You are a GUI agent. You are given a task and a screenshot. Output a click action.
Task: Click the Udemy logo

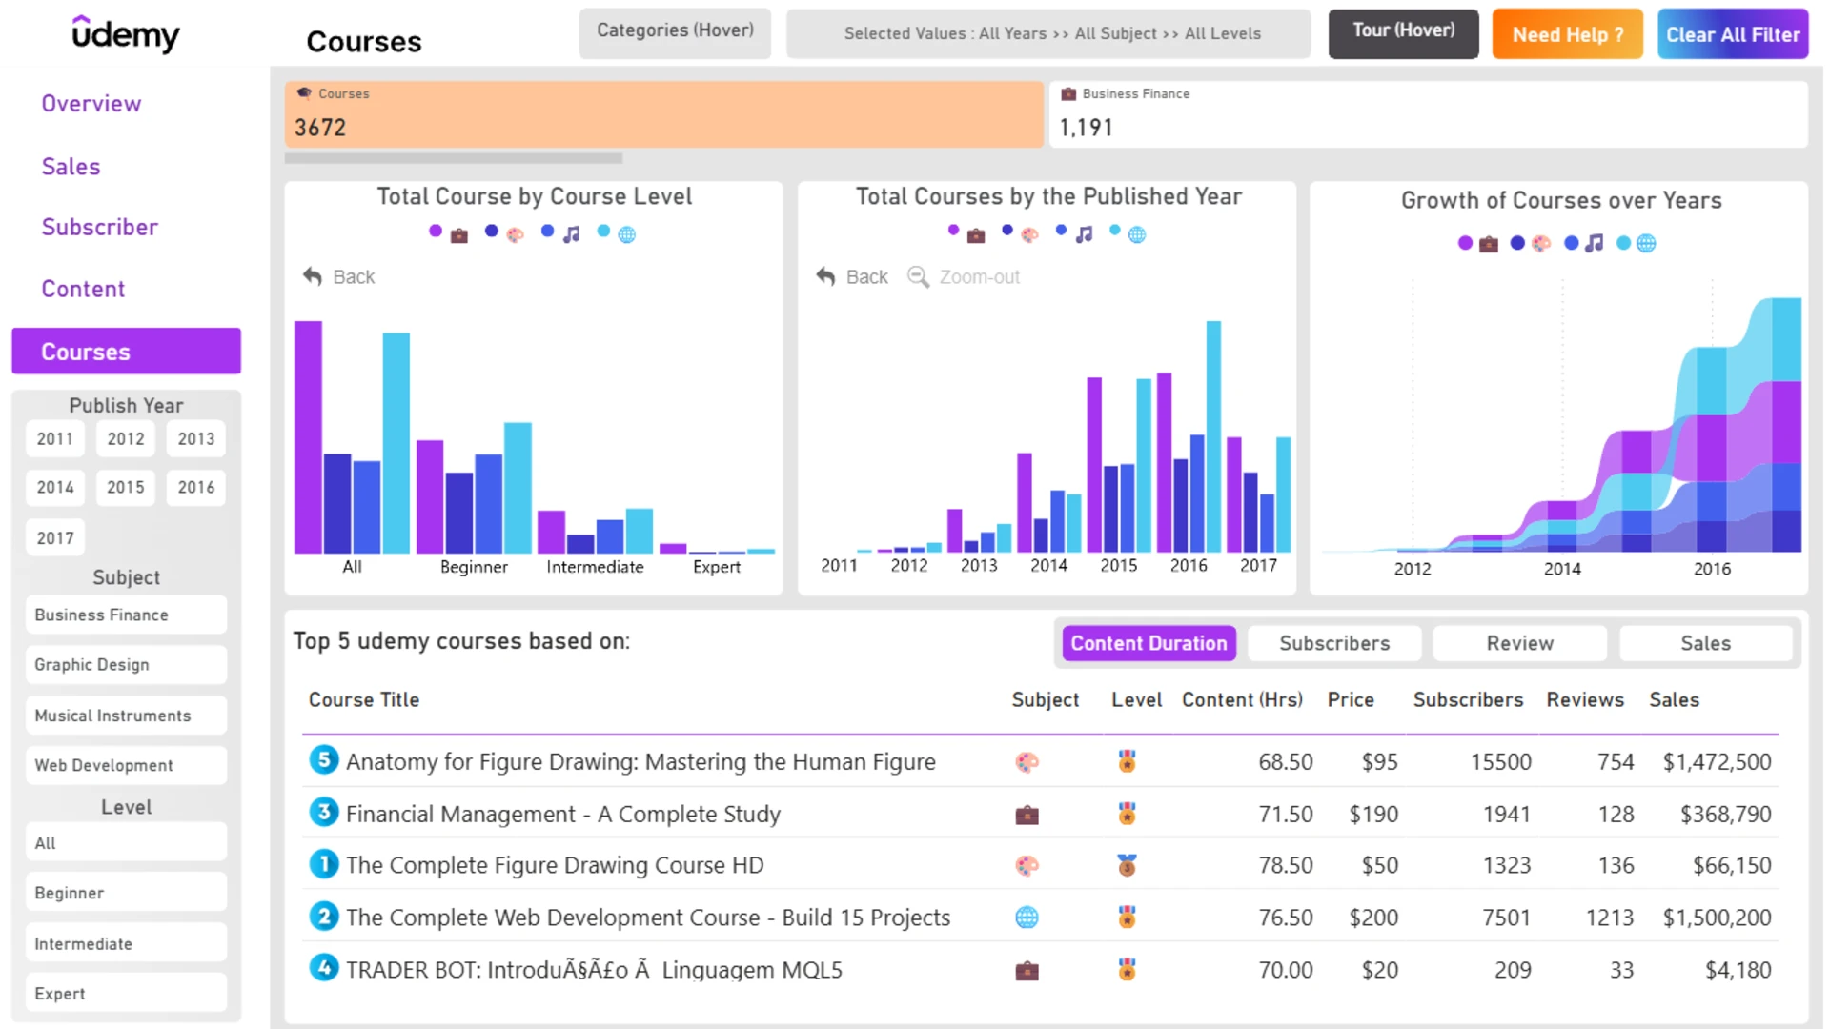coord(126,34)
